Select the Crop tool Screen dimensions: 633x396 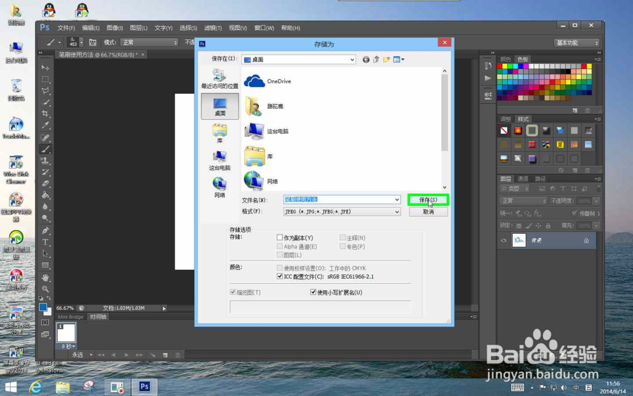45,113
